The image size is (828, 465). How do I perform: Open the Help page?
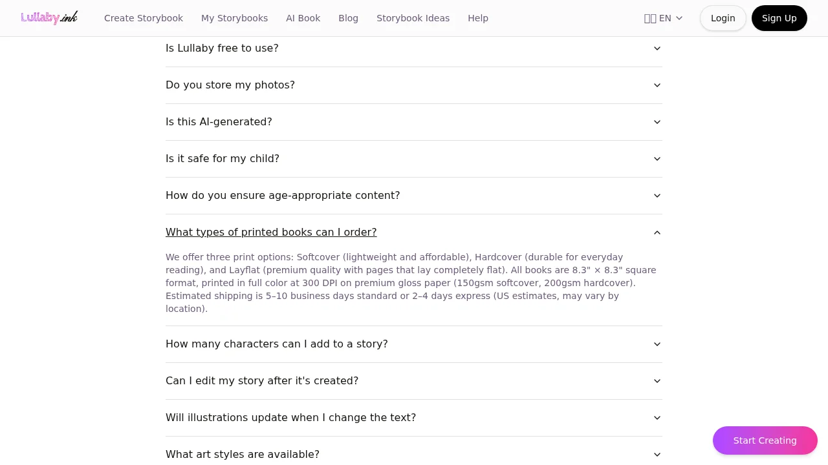478,18
